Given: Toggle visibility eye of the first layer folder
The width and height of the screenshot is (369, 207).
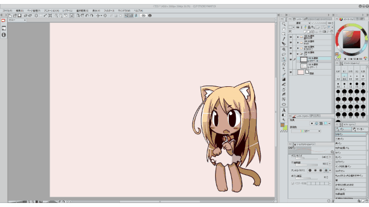Looking at the screenshot, I should coord(291,37).
